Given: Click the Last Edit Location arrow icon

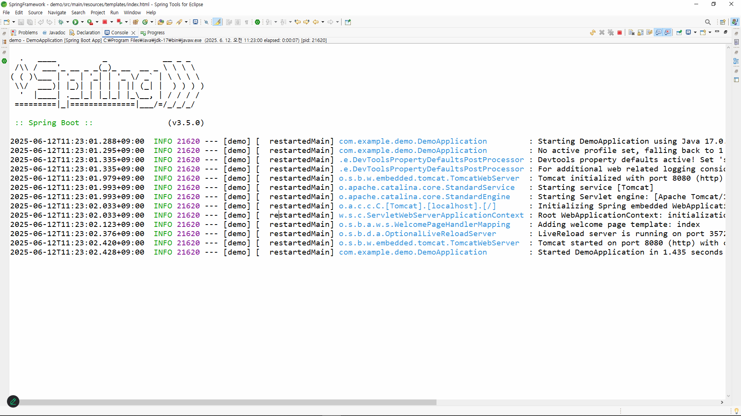Looking at the screenshot, I should tap(298, 22).
